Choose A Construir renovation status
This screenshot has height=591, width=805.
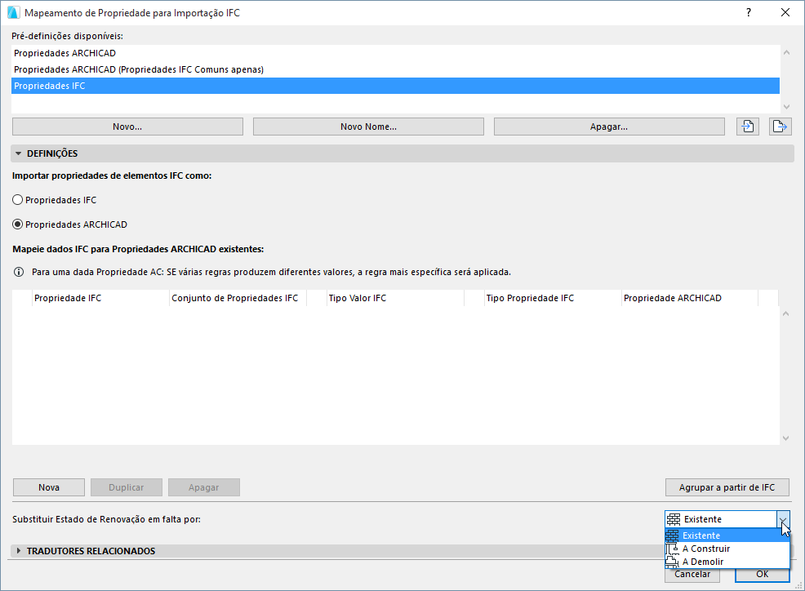(x=727, y=549)
